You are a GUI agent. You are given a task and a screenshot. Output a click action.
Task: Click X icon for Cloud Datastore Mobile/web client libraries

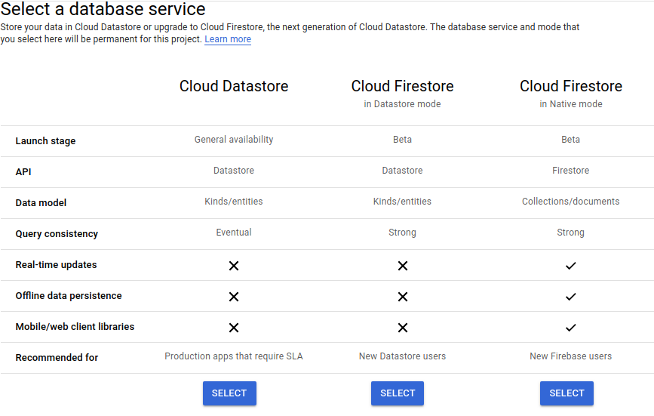234,328
